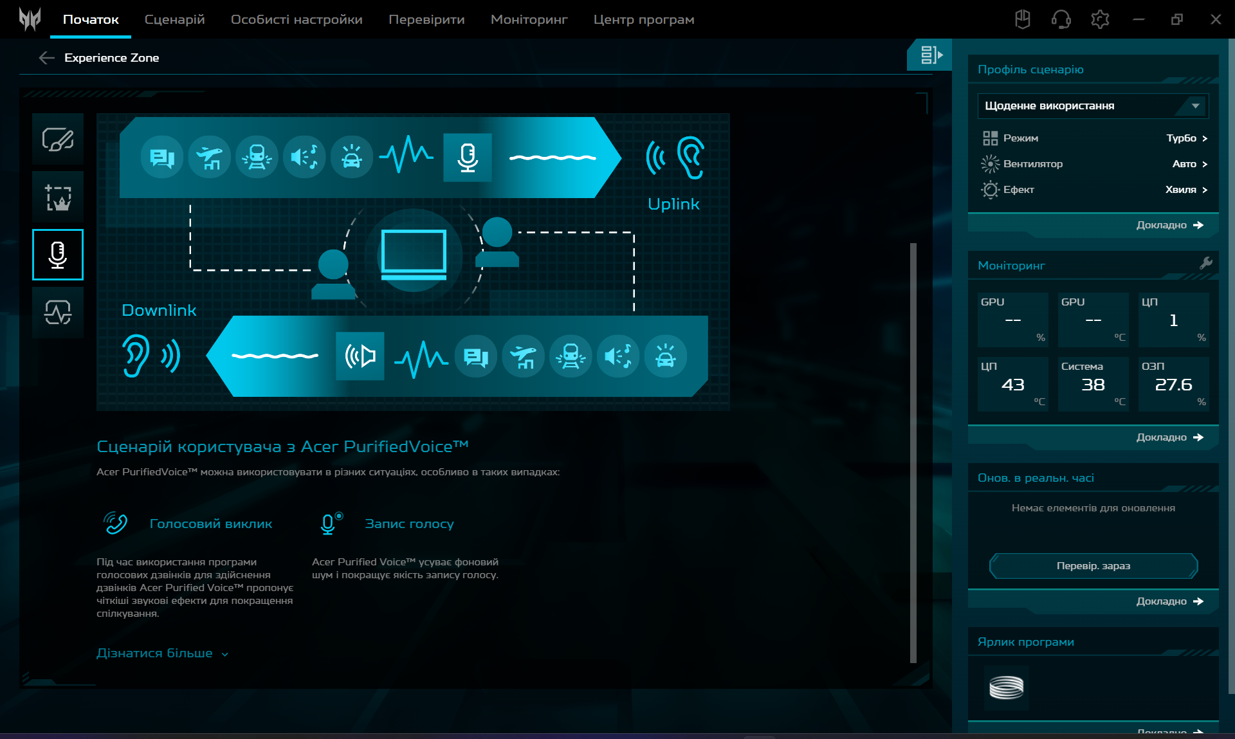Open the Щоденне використання profile dropdown

tap(1092, 105)
